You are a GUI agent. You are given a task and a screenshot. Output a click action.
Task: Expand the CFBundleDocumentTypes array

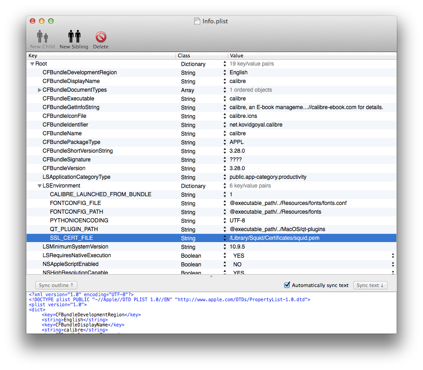[x=39, y=90]
